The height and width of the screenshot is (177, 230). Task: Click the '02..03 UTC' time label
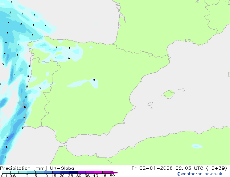click(189, 168)
